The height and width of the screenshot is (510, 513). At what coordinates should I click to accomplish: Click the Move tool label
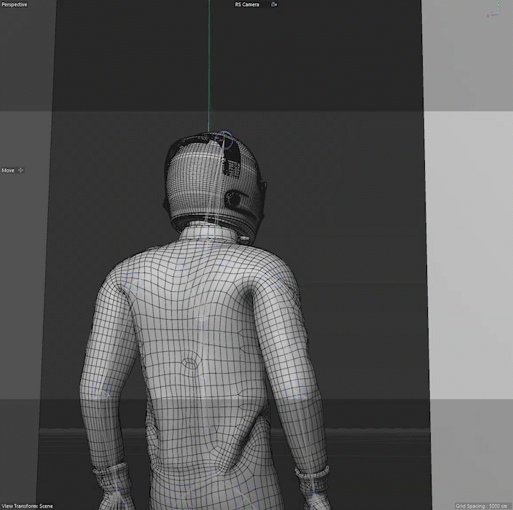point(8,170)
